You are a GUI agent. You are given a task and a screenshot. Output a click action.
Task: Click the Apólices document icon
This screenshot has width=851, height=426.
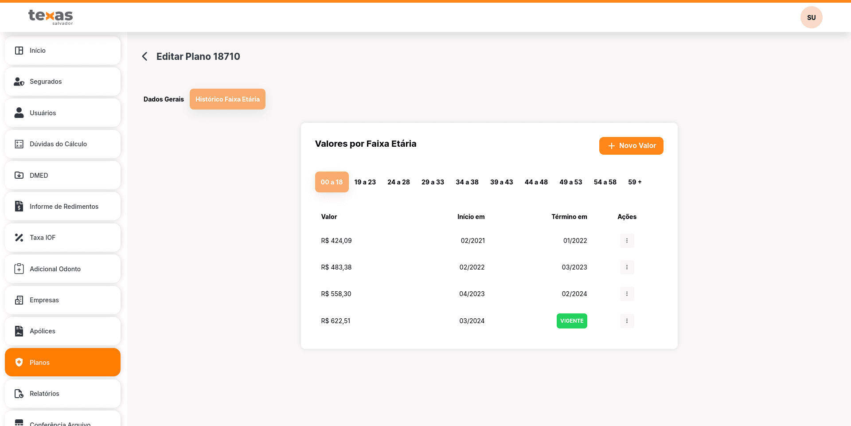[x=19, y=331]
